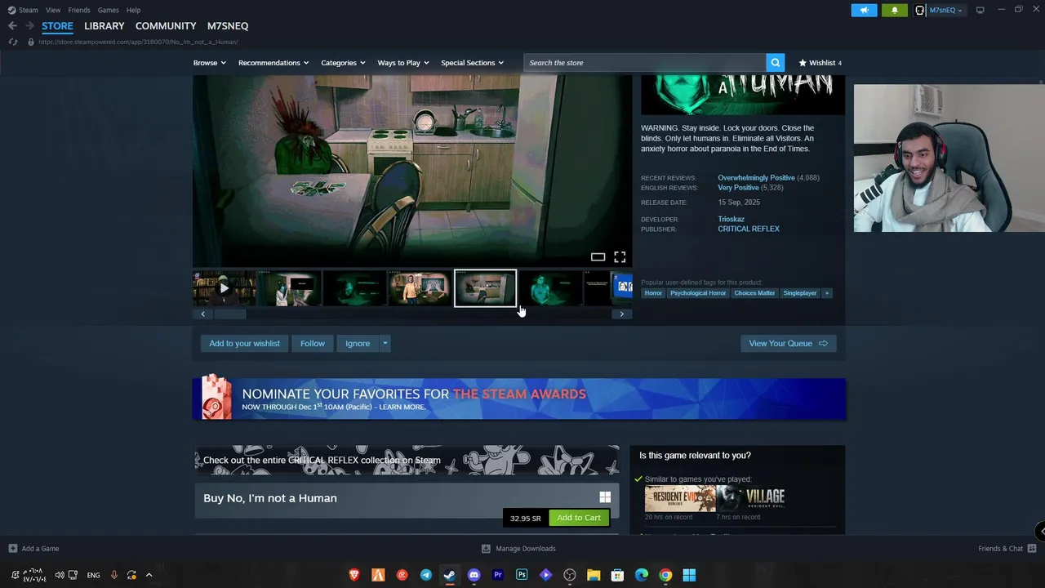Click the Windows platform icon beside Buy
The image size is (1045, 588).
pyautogui.click(x=605, y=497)
